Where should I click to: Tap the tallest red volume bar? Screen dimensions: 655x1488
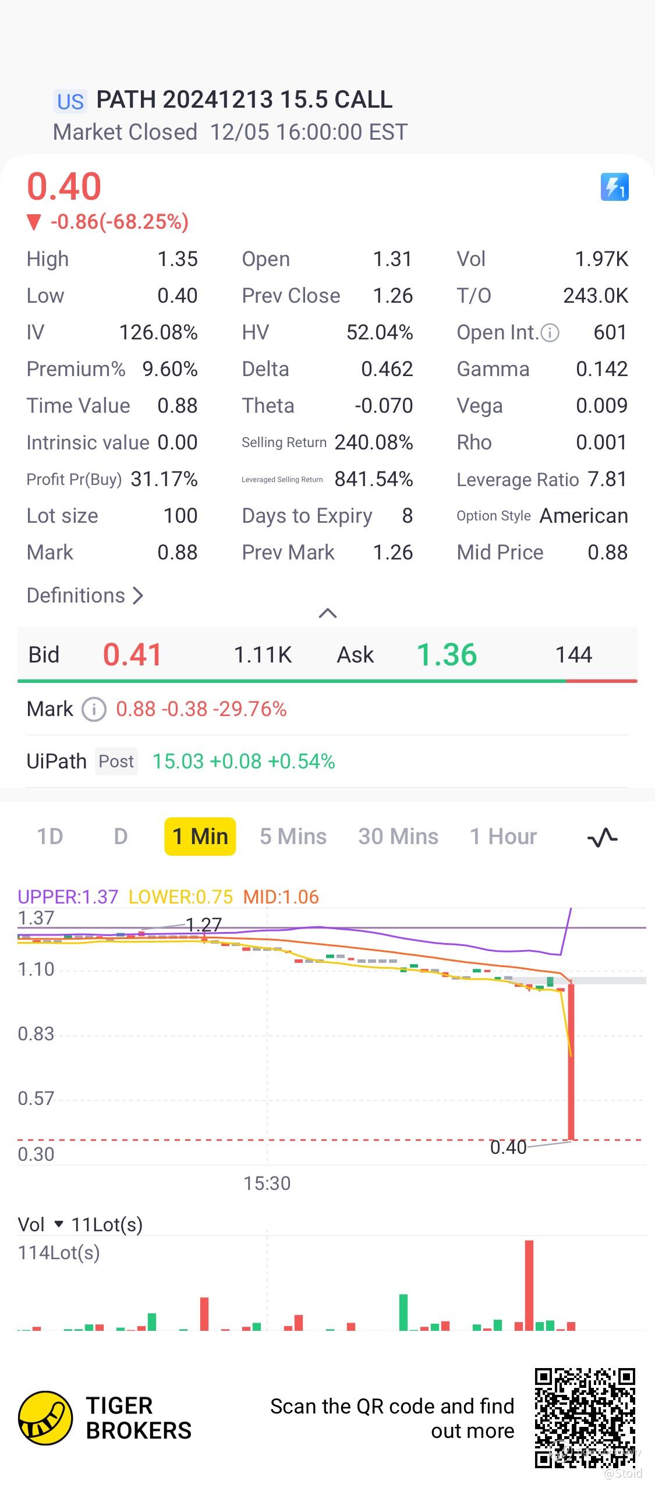click(x=529, y=1285)
